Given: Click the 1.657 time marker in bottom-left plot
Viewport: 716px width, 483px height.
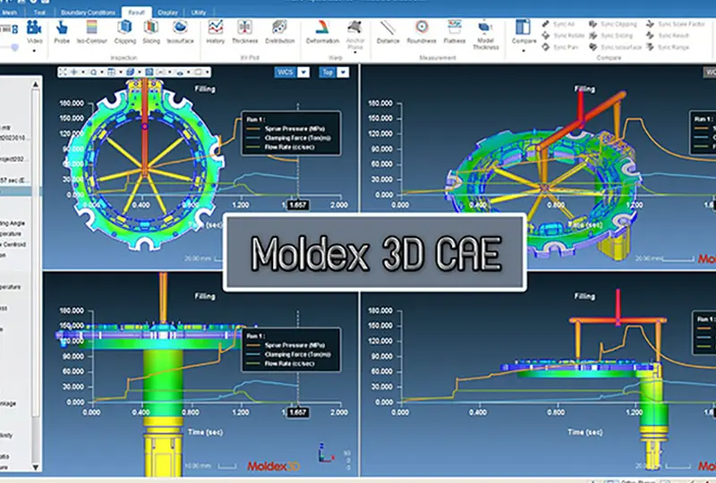Looking at the screenshot, I should 297,412.
